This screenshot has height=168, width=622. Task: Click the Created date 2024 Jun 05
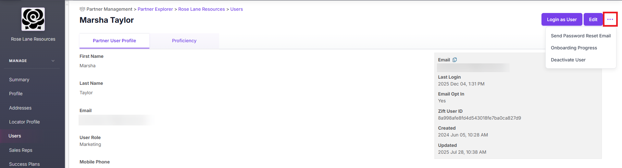coord(463,135)
